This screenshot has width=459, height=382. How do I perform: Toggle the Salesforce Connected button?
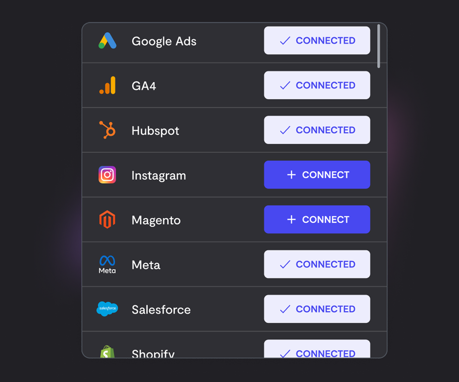click(317, 309)
